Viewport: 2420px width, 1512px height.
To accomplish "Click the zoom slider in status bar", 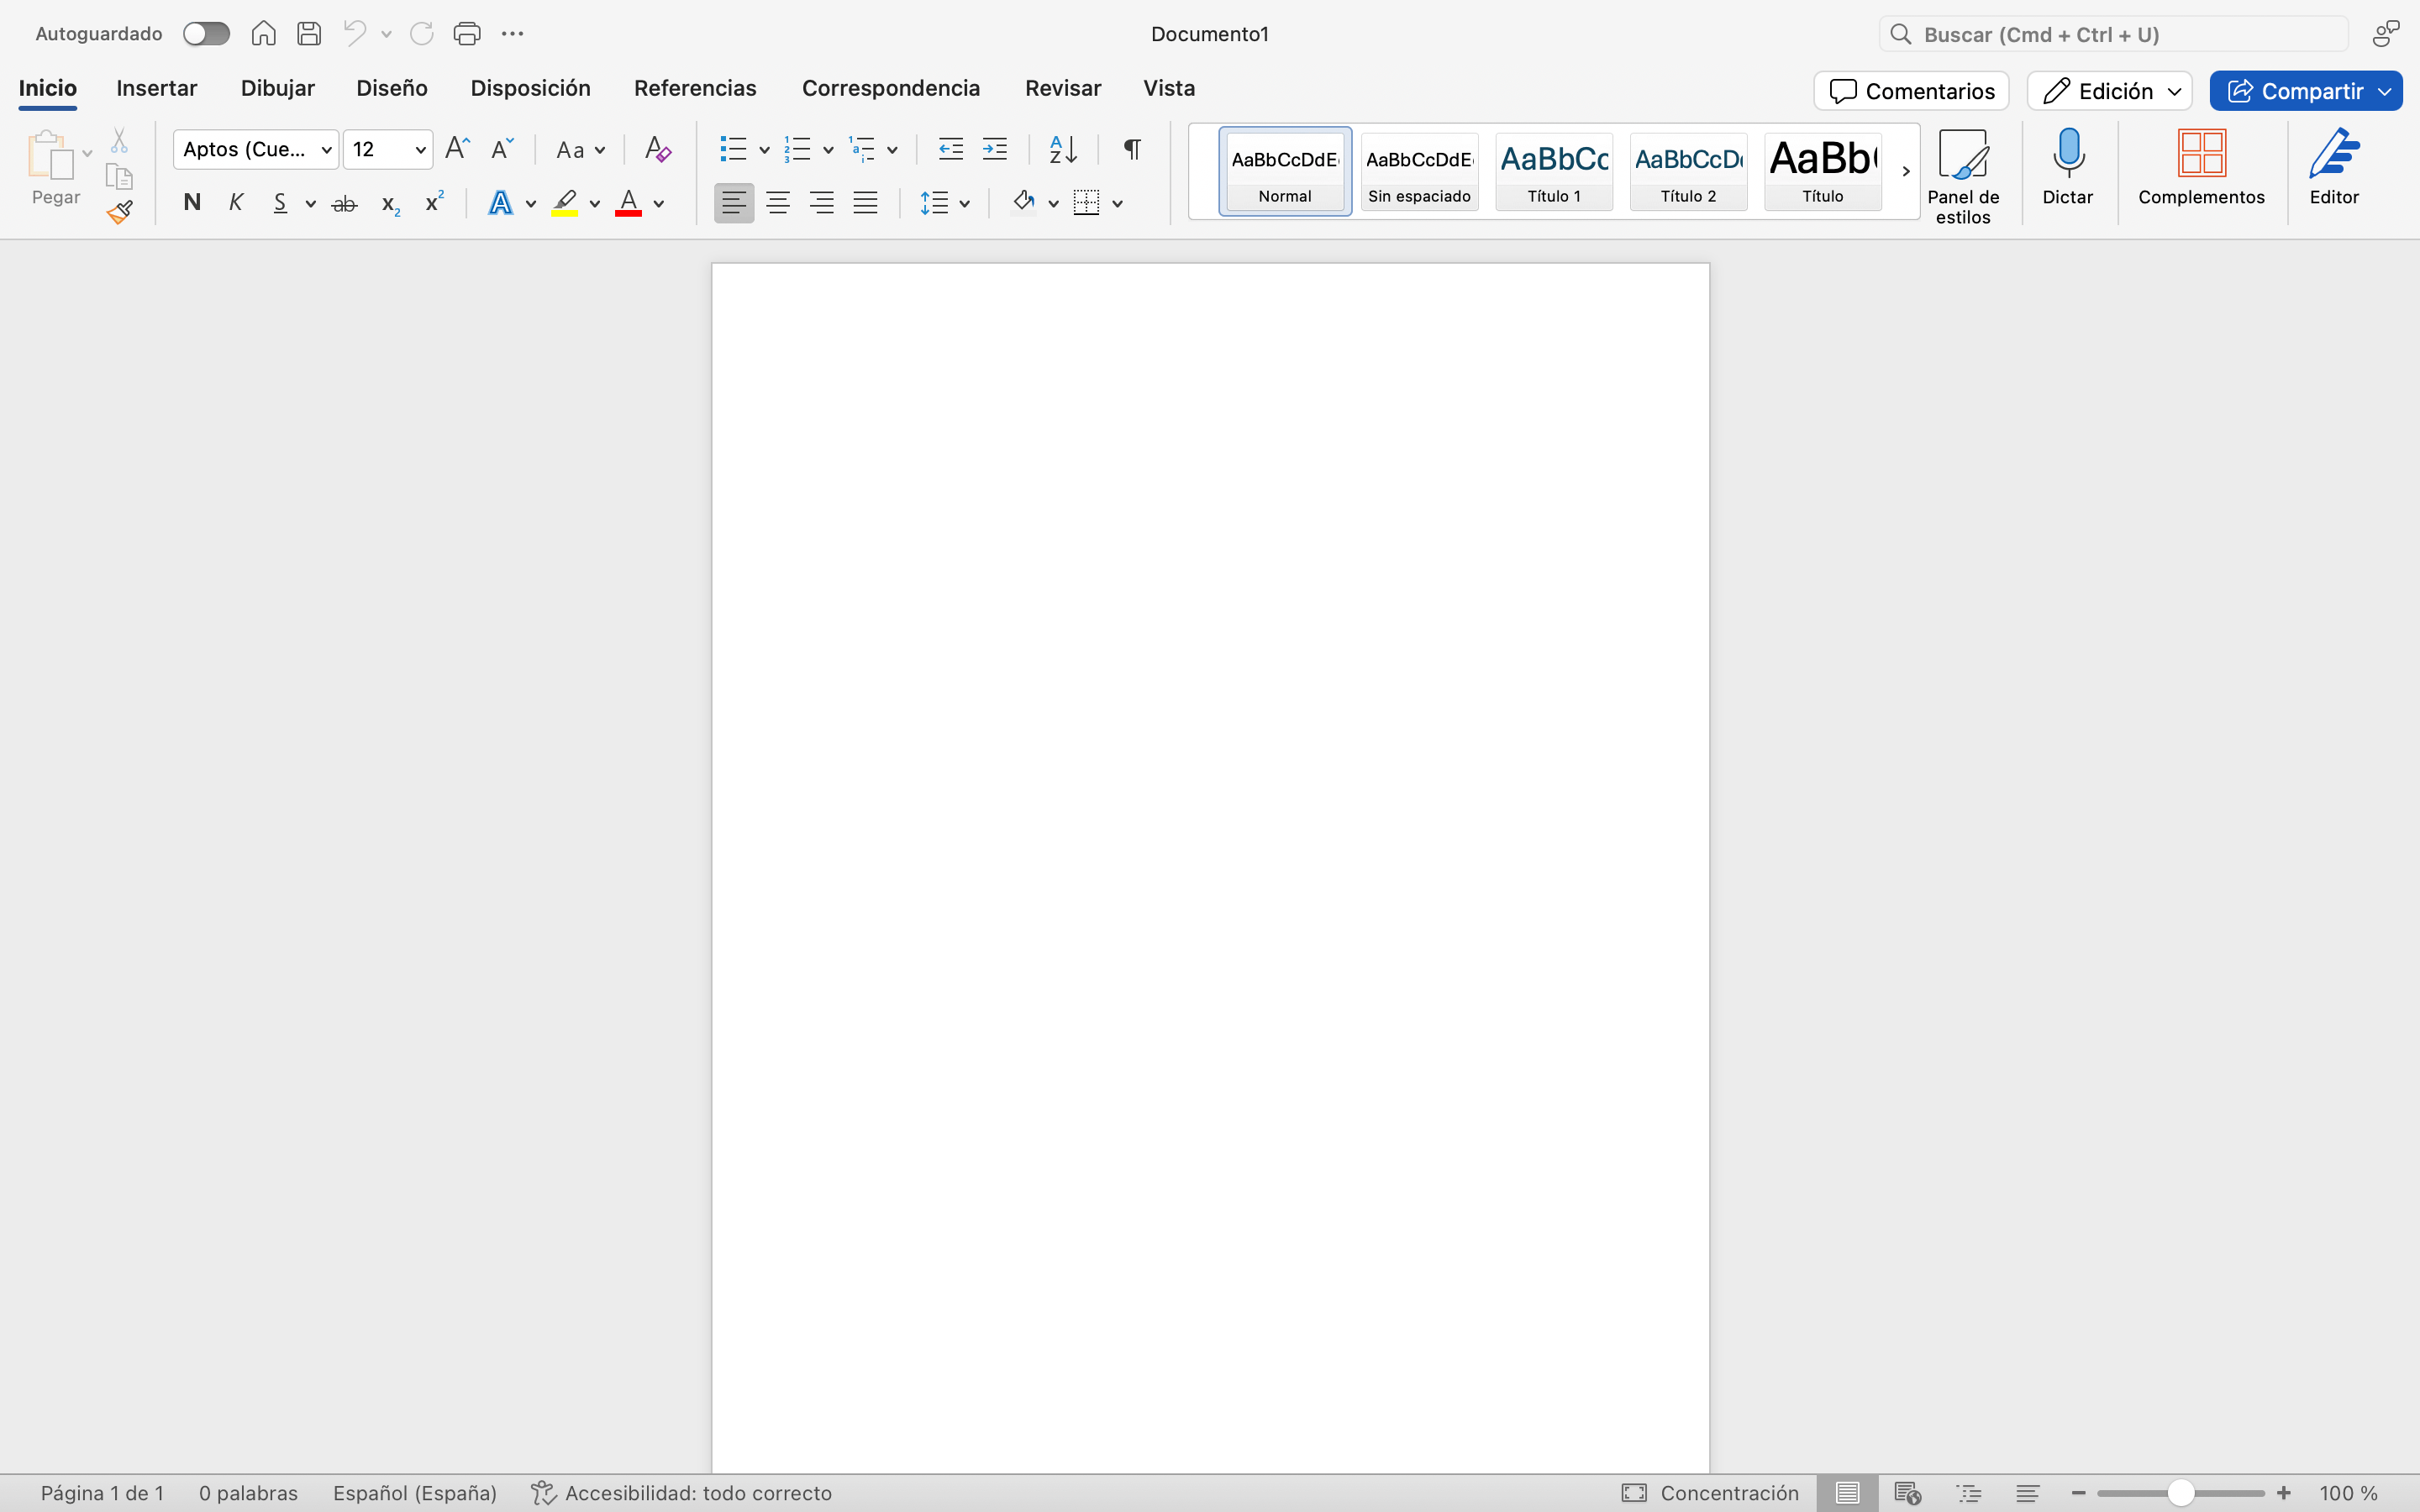I will [x=2180, y=1493].
